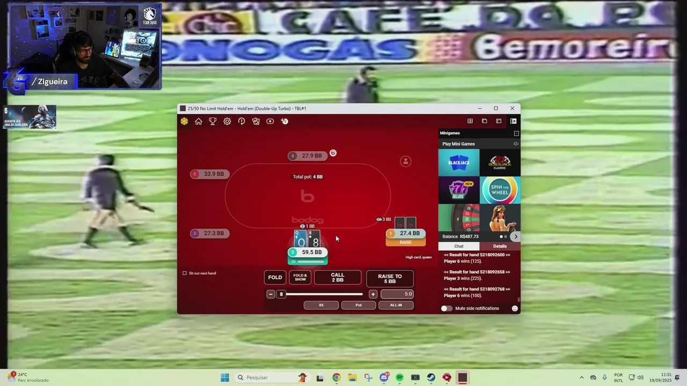
Task: Click CALL 2 BB button
Action: pyautogui.click(x=338, y=277)
